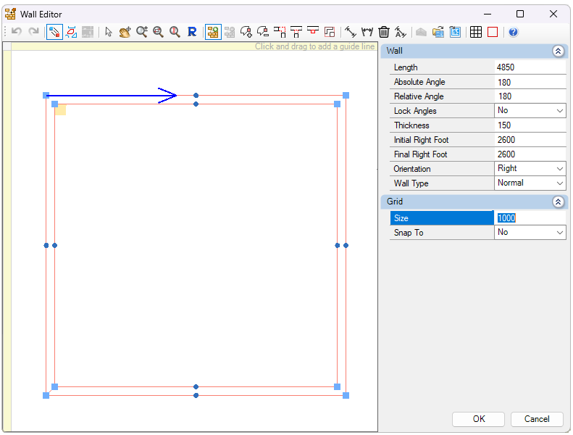
Task: Select the 'Snap To' property label
Action: tap(409, 233)
